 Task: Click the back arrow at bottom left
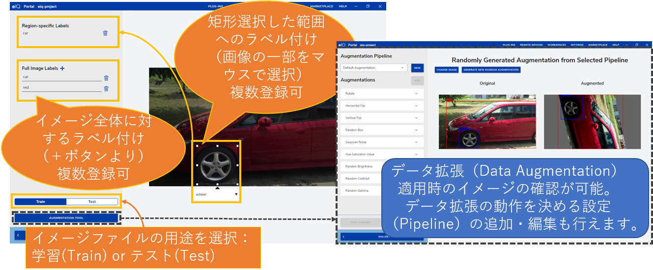[x=18, y=235]
